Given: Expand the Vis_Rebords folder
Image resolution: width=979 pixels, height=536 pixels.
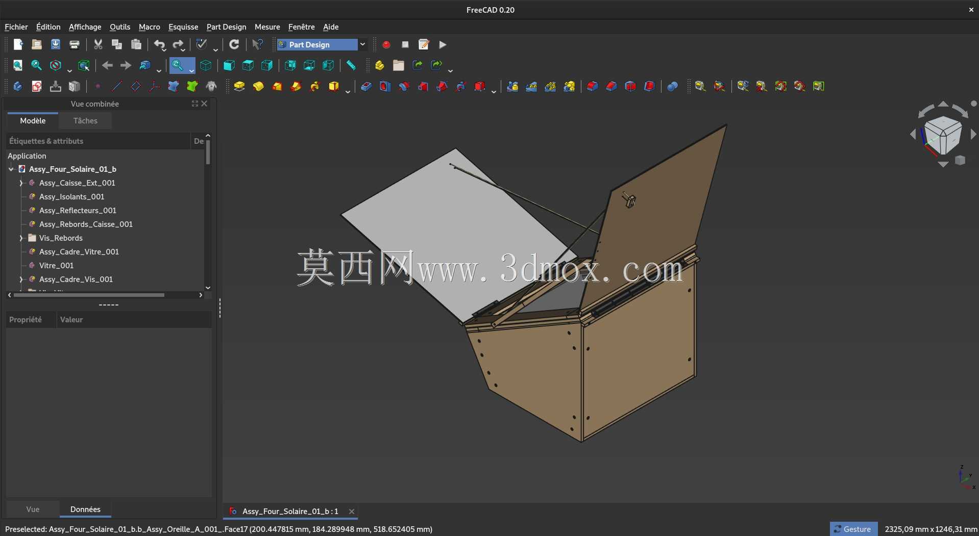Looking at the screenshot, I should (x=21, y=238).
